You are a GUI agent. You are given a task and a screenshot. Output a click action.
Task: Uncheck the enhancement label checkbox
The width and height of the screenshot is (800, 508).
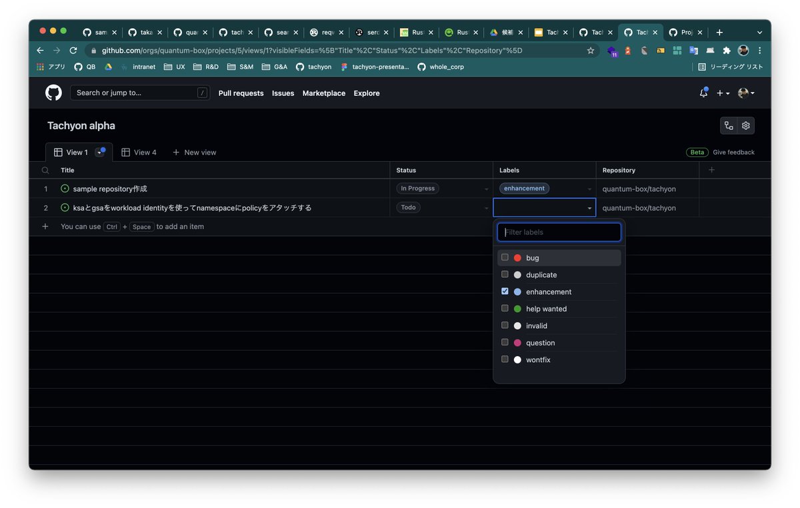coord(505,292)
